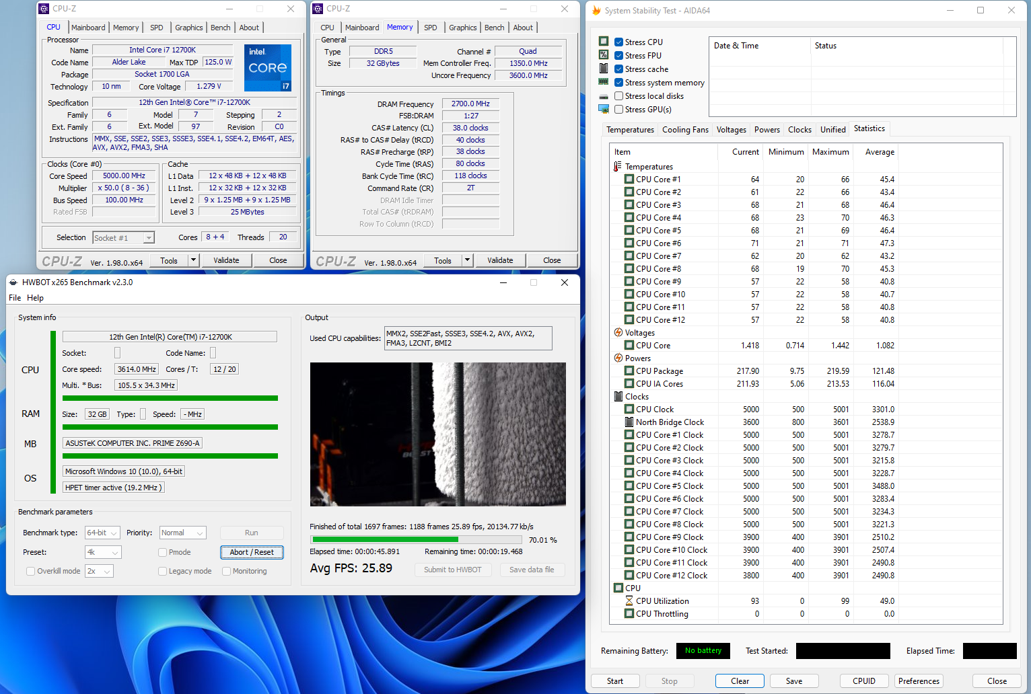Click the Powers category icon in statistics list
Viewport: 1031px width, 694px height.
[618, 358]
